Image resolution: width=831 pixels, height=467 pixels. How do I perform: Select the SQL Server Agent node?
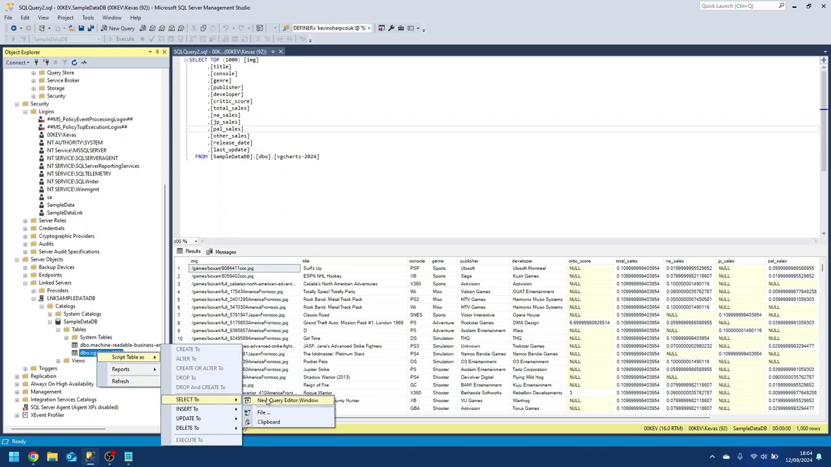74,407
